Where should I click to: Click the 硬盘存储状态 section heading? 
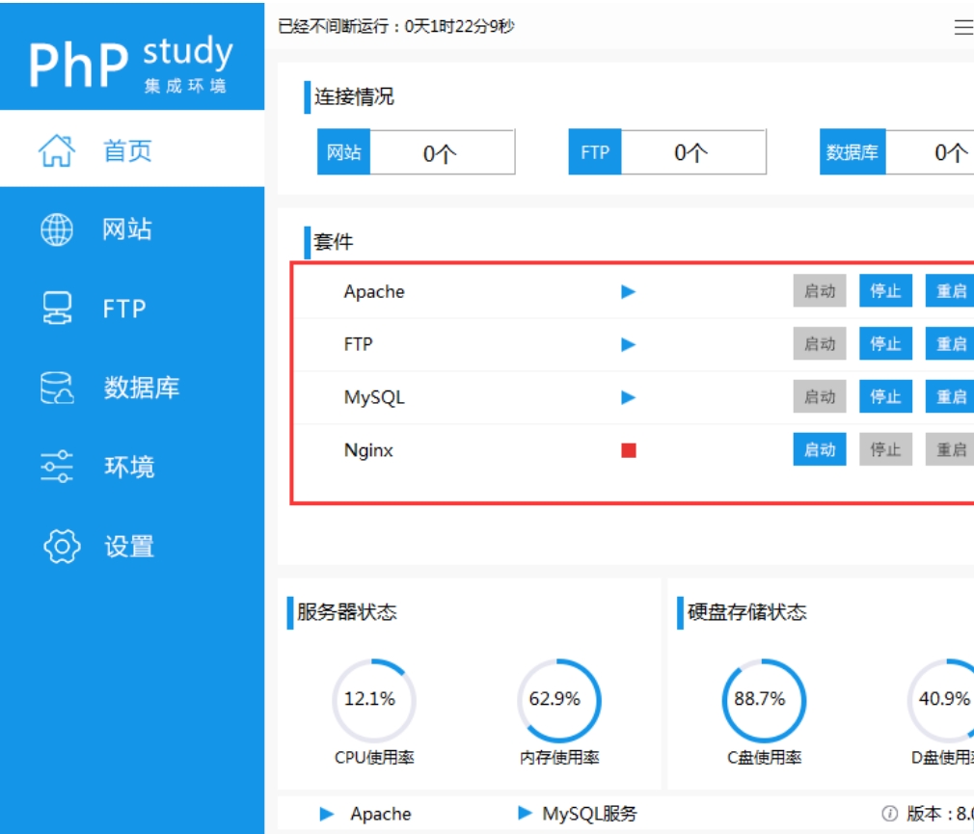[747, 611]
